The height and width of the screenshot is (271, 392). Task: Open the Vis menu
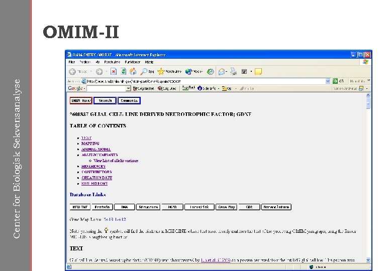(x=97, y=62)
